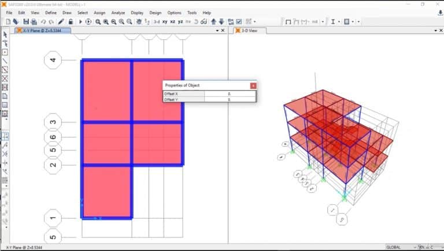Image resolution: width=444 pixels, height=251 pixels.
Task: Click the Save model icon
Action: 26,21
